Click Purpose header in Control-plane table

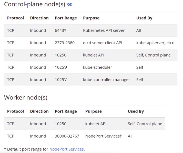(x=91, y=18)
